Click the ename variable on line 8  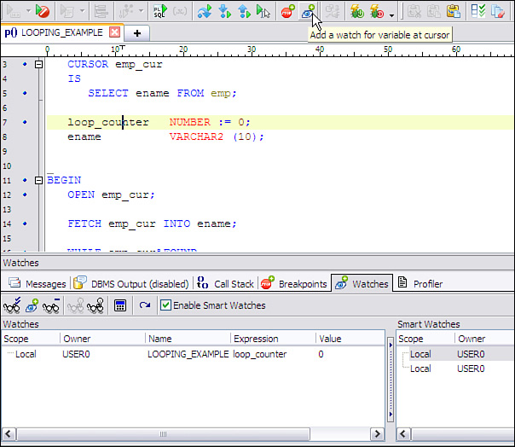(84, 136)
